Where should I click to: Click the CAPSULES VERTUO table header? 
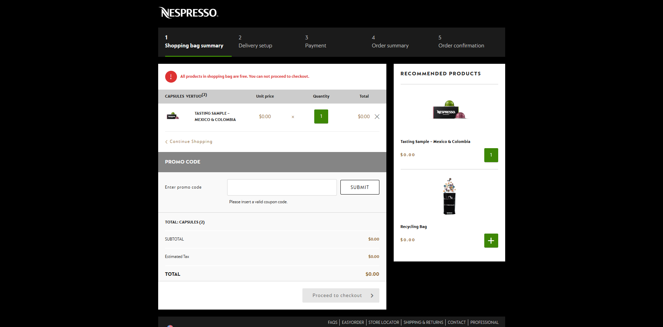186,96
